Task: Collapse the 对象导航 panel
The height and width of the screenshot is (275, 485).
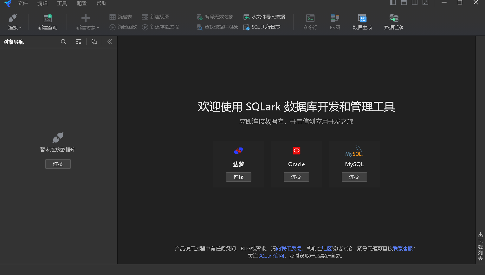Action: coord(110,42)
